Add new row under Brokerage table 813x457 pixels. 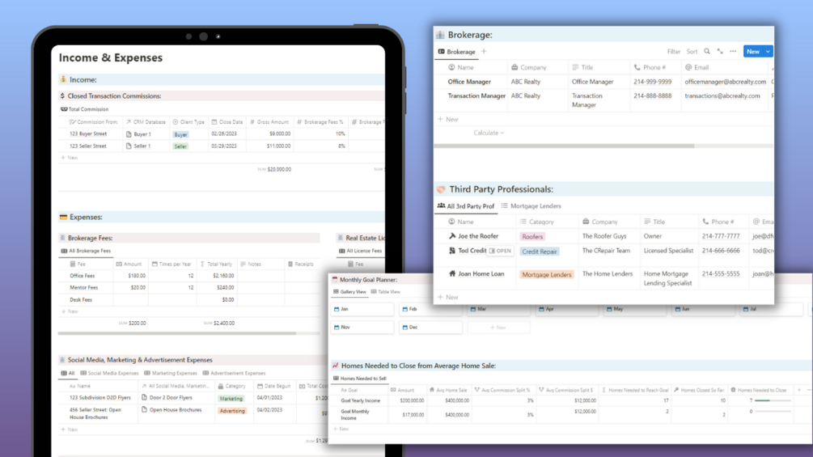pyautogui.click(x=448, y=119)
